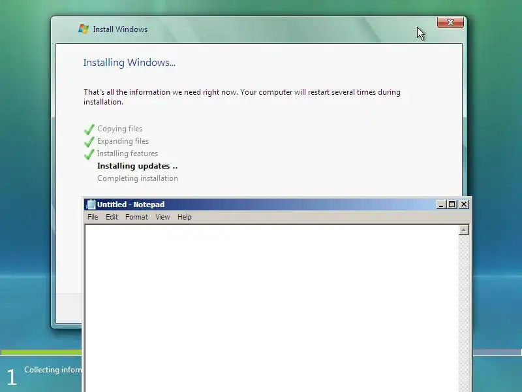Click the 'Expanding files' step text

(123, 141)
